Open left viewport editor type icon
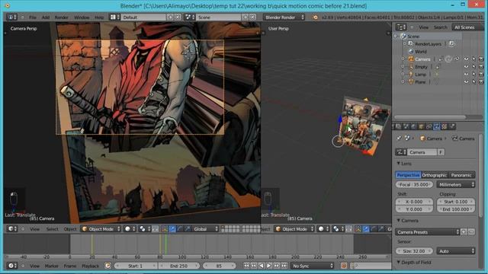The height and width of the screenshot is (274, 488). [12, 229]
